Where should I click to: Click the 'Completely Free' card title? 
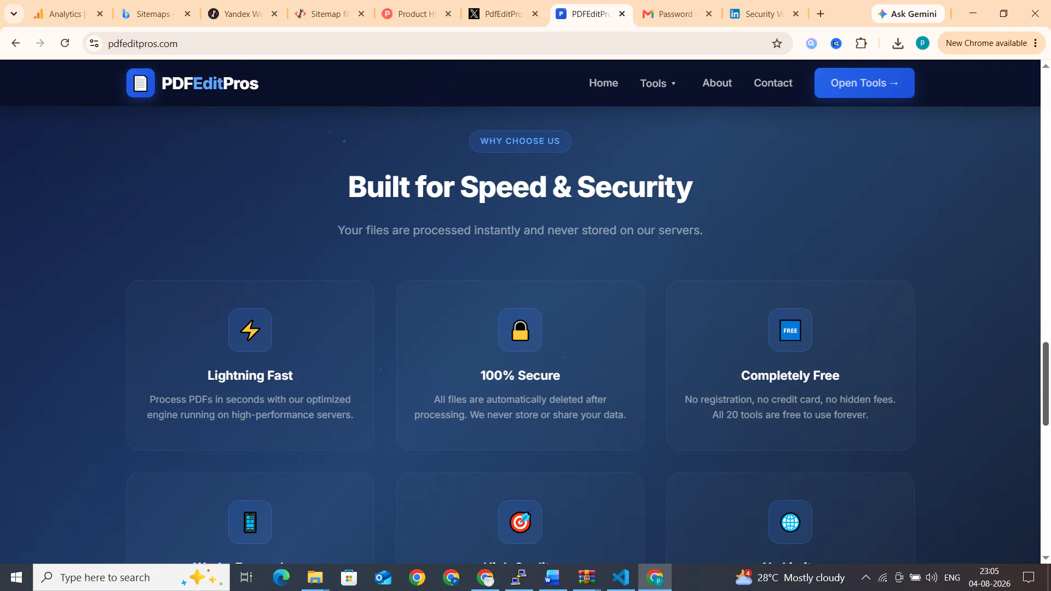point(790,375)
